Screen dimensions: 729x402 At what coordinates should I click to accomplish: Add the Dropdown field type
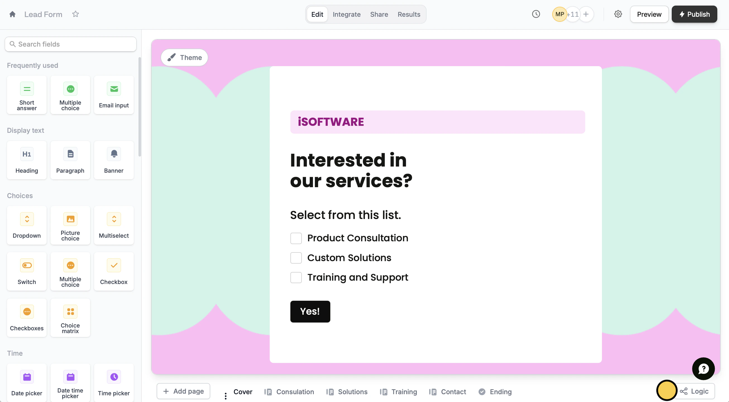27,225
